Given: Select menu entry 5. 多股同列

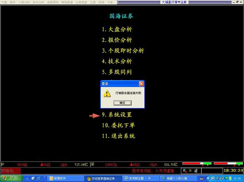Looking at the screenshot, I should point(117,72).
